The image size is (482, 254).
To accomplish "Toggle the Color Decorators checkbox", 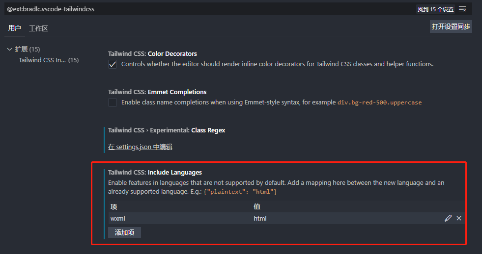I will [x=113, y=64].
